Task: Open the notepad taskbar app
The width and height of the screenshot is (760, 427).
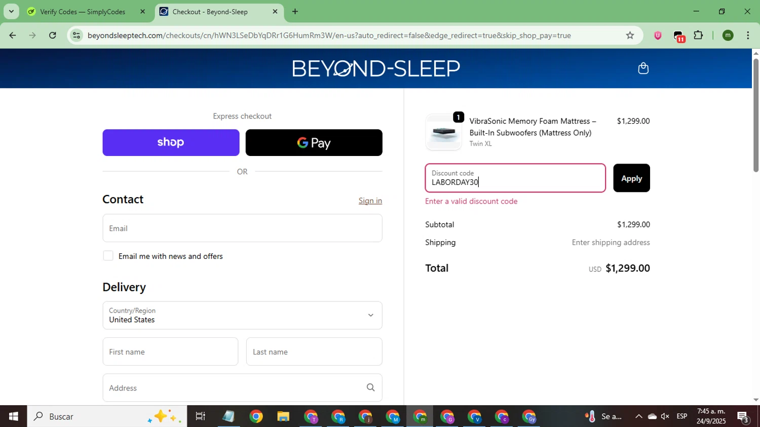Action: coord(229,416)
